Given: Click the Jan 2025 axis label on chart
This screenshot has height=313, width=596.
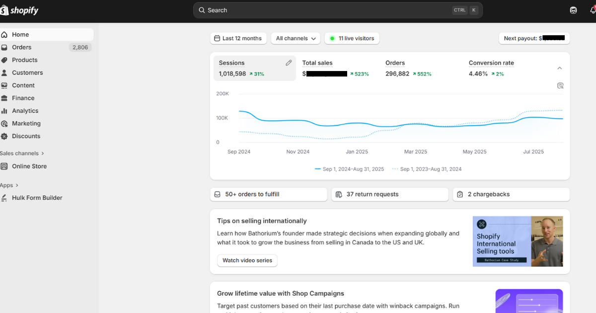Looking at the screenshot, I should (357, 152).
